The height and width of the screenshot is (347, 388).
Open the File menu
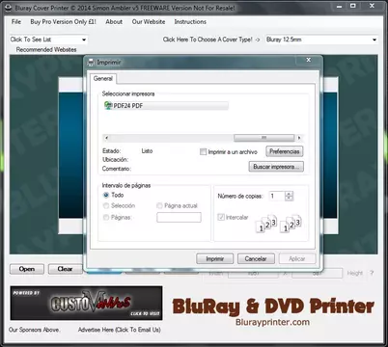coord(16,22)
